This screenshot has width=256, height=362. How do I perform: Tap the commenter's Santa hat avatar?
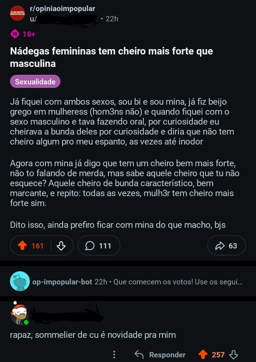(20, 314)
